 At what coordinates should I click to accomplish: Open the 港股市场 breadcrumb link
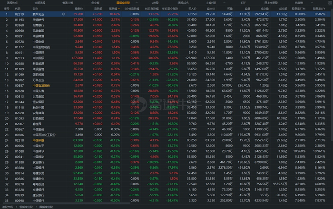[x=8, y=207]
